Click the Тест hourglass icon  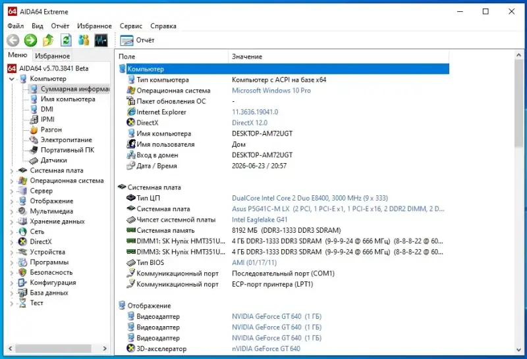(x=22, y=303)
